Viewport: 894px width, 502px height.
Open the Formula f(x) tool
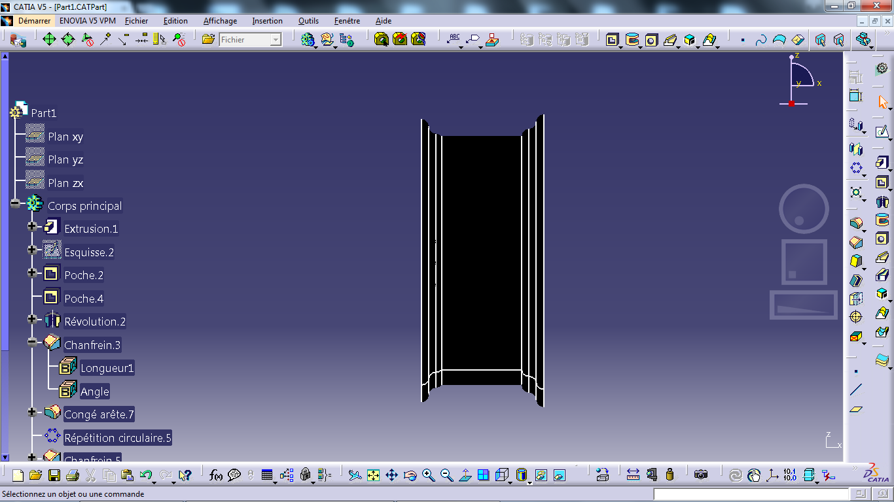[216, 475]
